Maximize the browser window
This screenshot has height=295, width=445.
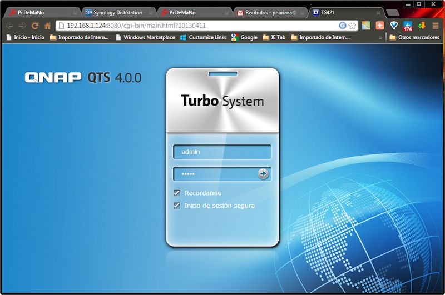click(x=419, y=4)
